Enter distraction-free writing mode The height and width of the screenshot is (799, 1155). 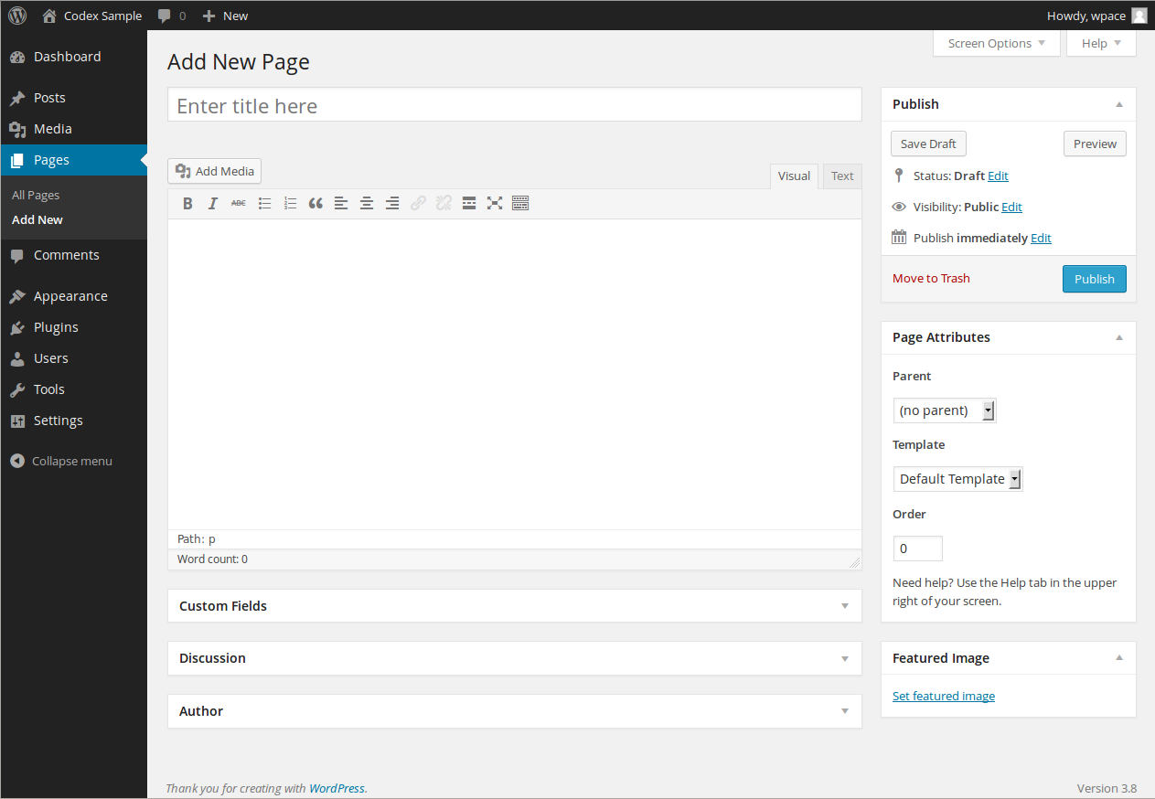pyautogui.click(x=495, y=203)
